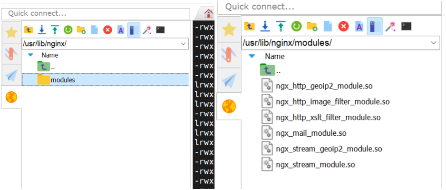Click Name column header in /usr/lib/nginx/modules/ panel
Image resolution: width=446 pixels, height=190 pixels.
[x=275, y=56]
